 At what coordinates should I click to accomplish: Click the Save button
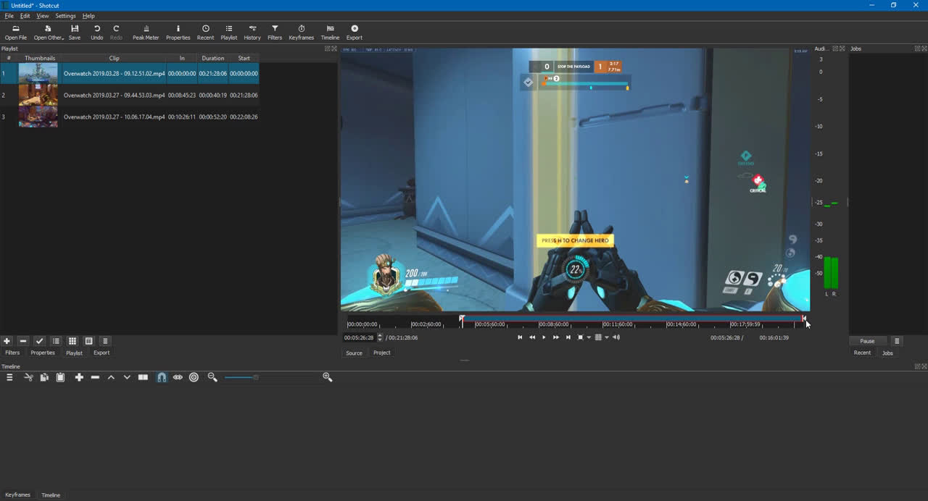[x=74, y=32]
